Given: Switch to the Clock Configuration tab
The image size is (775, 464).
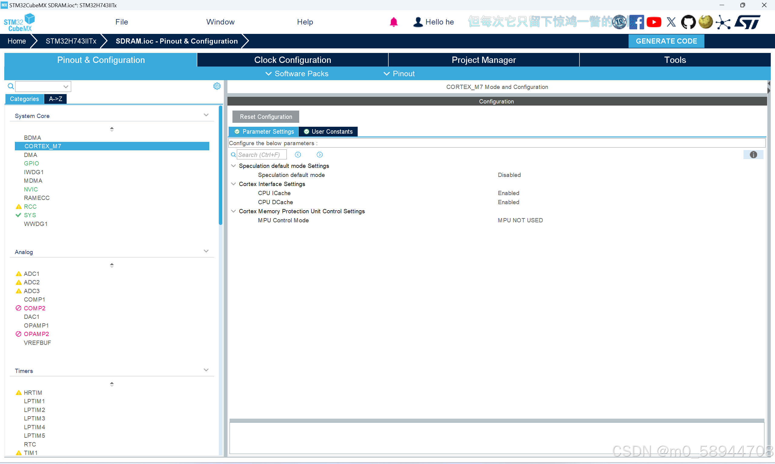Looking at the screenshot, I should tap(292, 60).
